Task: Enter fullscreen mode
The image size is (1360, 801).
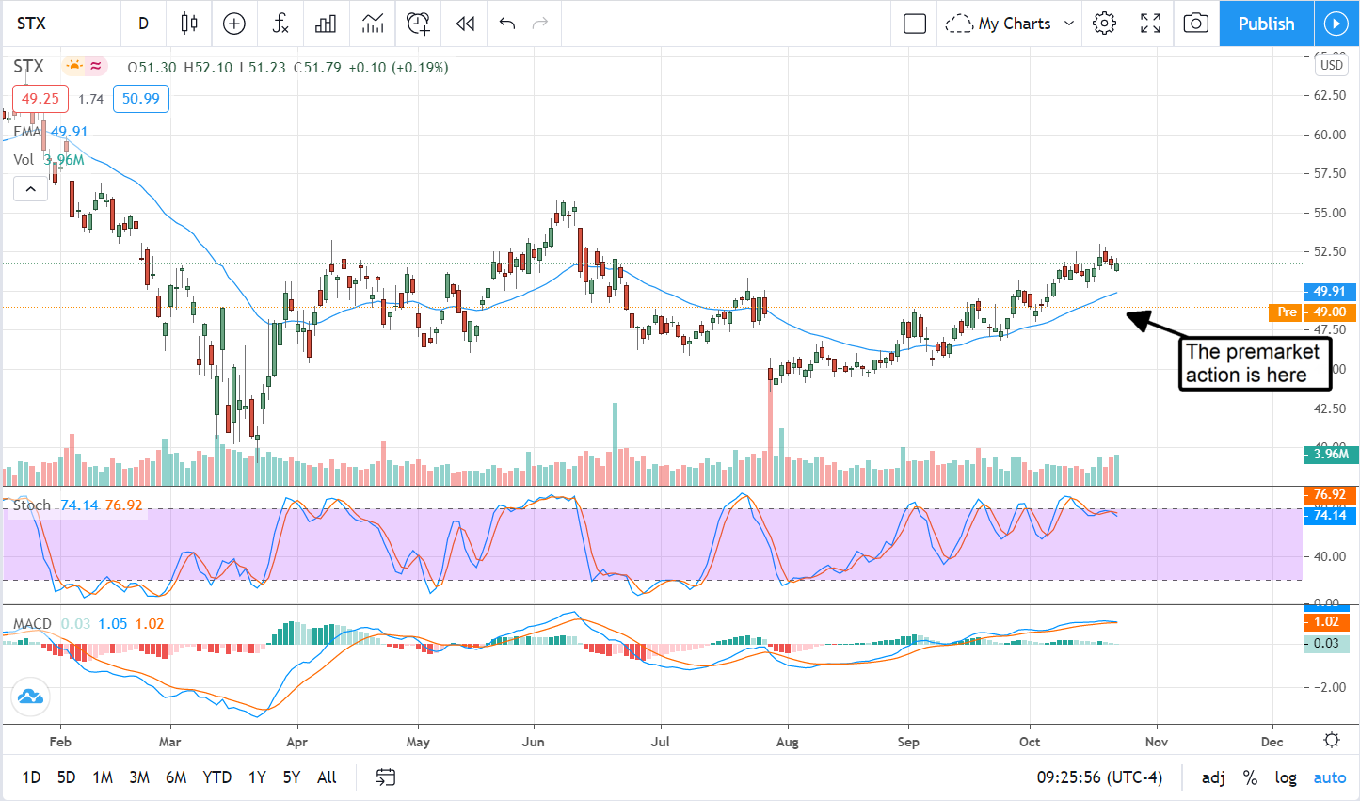Action: pyautogui.click(x=1150, y=24)
